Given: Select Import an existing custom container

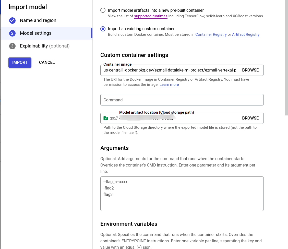Looking at the screenshot, I should coord(103,29).
